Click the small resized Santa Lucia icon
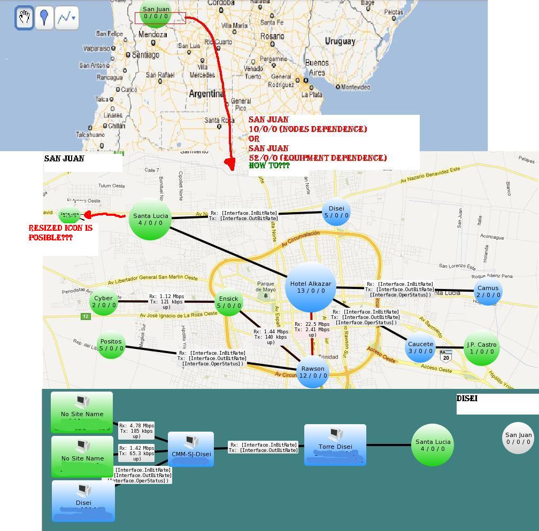Screen dimensions: 539x531 tap(70, 215)
